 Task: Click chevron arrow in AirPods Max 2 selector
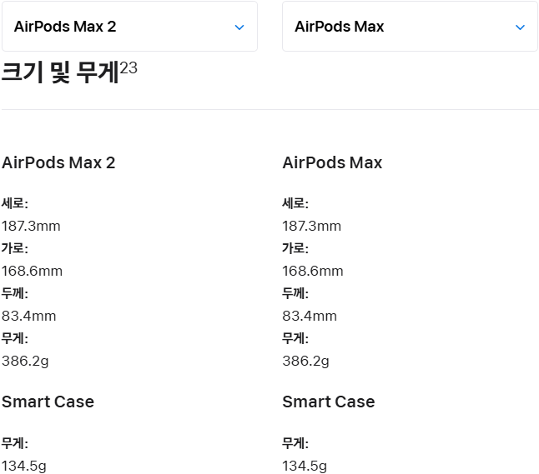coord(239,27)
